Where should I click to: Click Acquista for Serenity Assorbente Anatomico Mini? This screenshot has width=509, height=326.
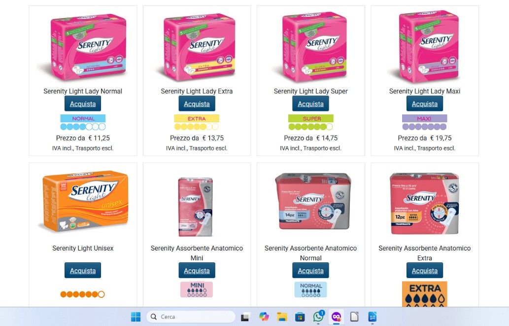point(197,270)
